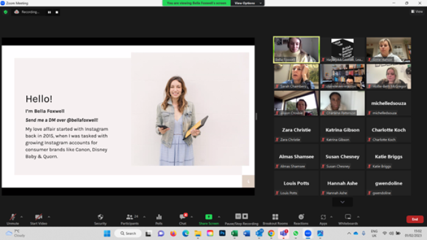
Task: Click the Unmute microphone icon
Action: [x=13, y=217]
